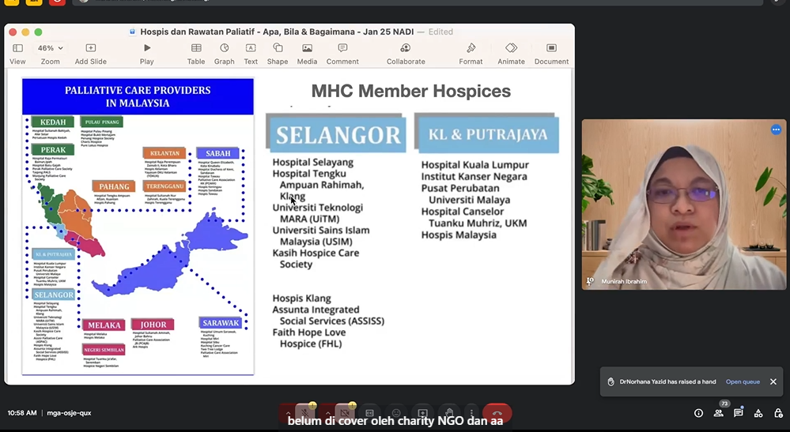Insert a Table from the toolbar
The width and height of the screenshot is (790, 432).
coord(196,48)
